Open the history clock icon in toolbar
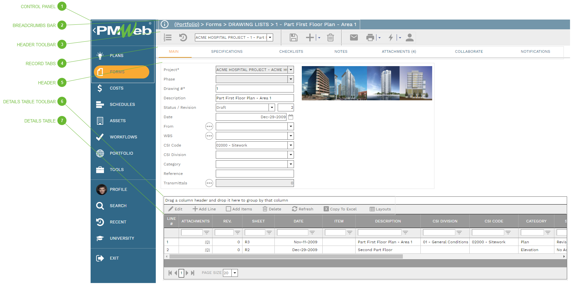 pyautogui.click(x=183, y=37)
